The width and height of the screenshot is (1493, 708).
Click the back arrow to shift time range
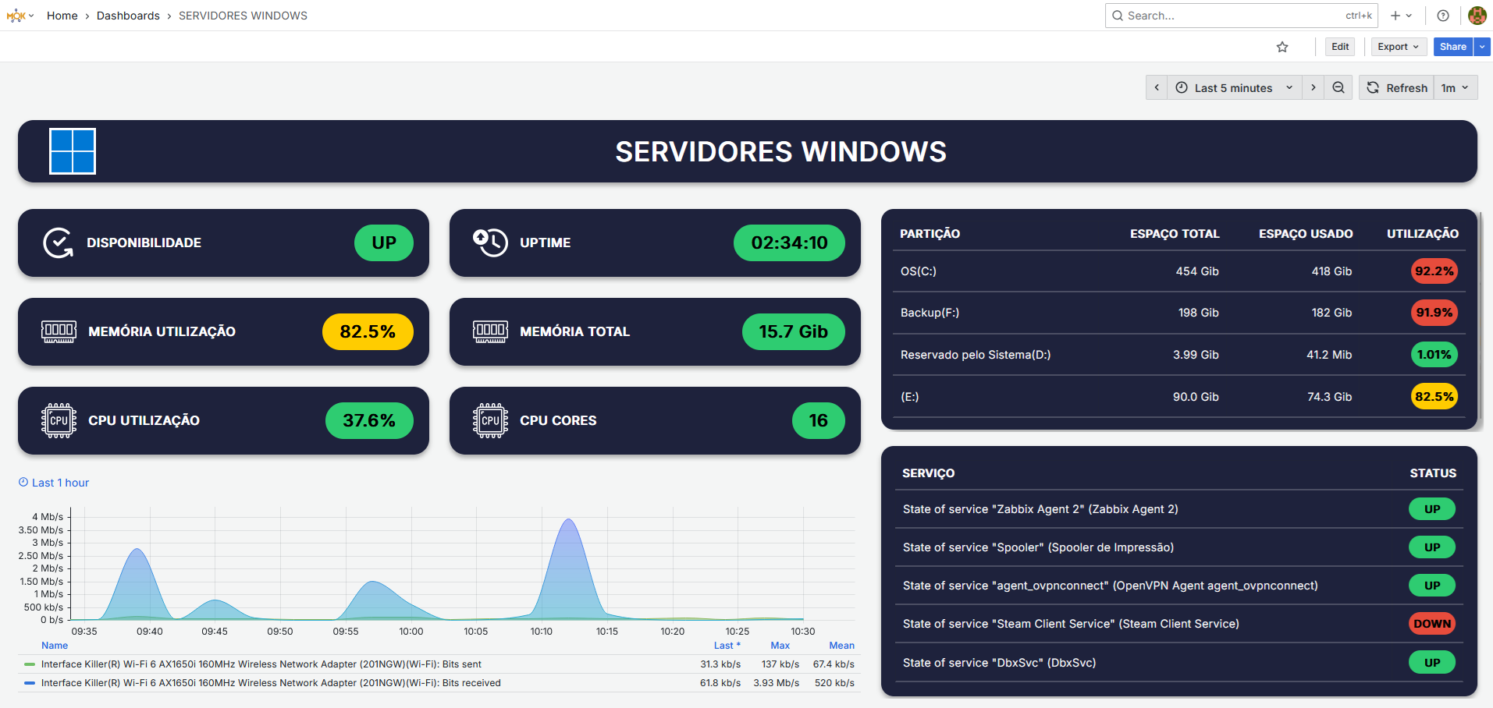(x=1157, y=87)
